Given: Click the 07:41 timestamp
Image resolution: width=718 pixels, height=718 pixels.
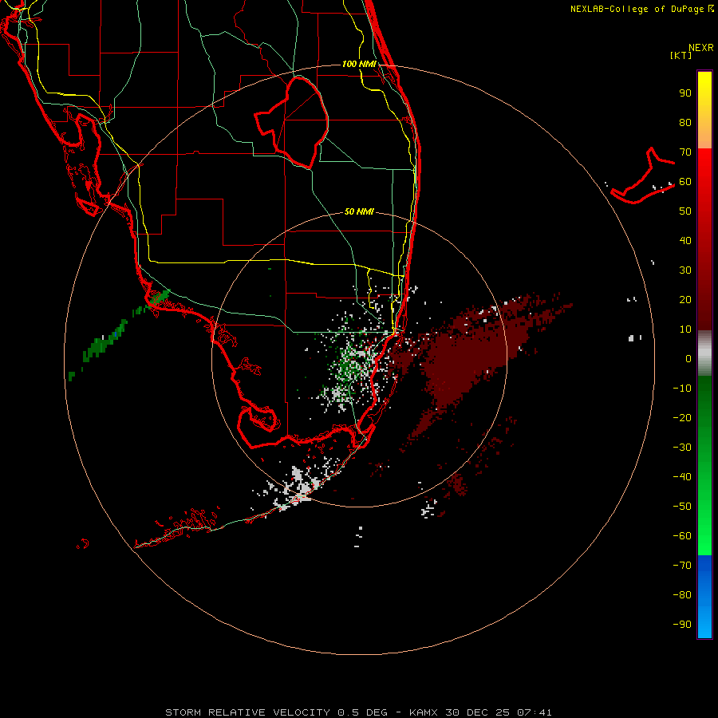Looking at the screenshot, I should [535, 712].
